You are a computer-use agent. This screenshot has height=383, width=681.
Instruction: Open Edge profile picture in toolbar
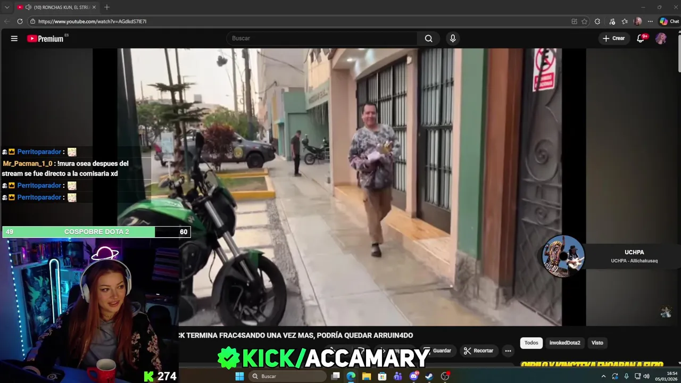pyautogui.click(x=638, y=21)
